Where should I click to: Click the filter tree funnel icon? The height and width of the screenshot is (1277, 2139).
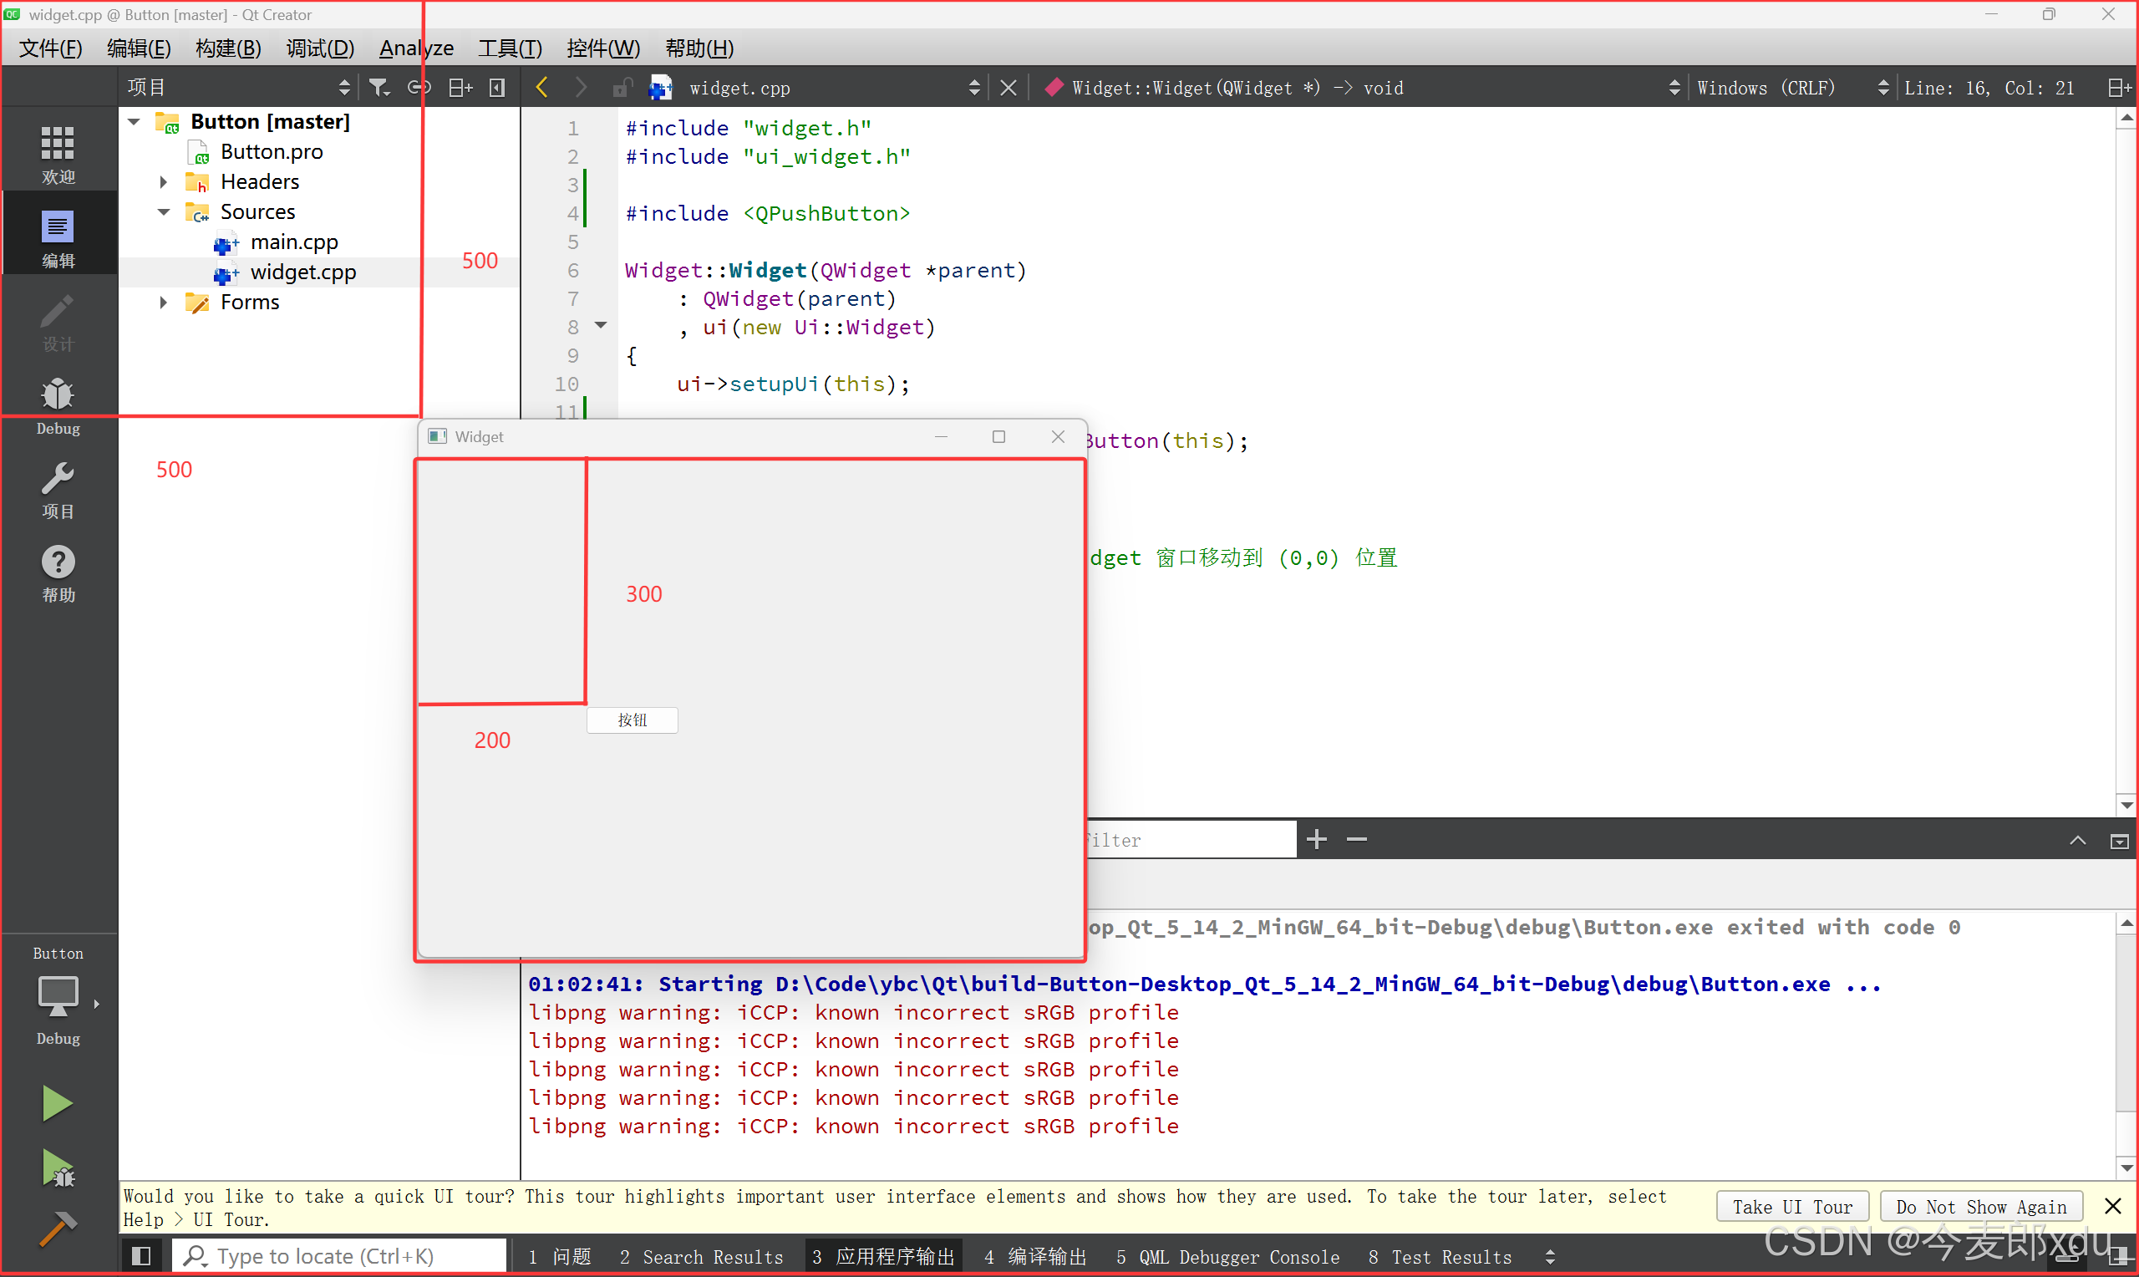(x=379, y=88)
